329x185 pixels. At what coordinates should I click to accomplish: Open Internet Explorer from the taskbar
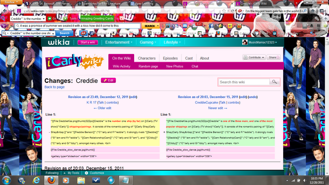click(x=36, y=180)
